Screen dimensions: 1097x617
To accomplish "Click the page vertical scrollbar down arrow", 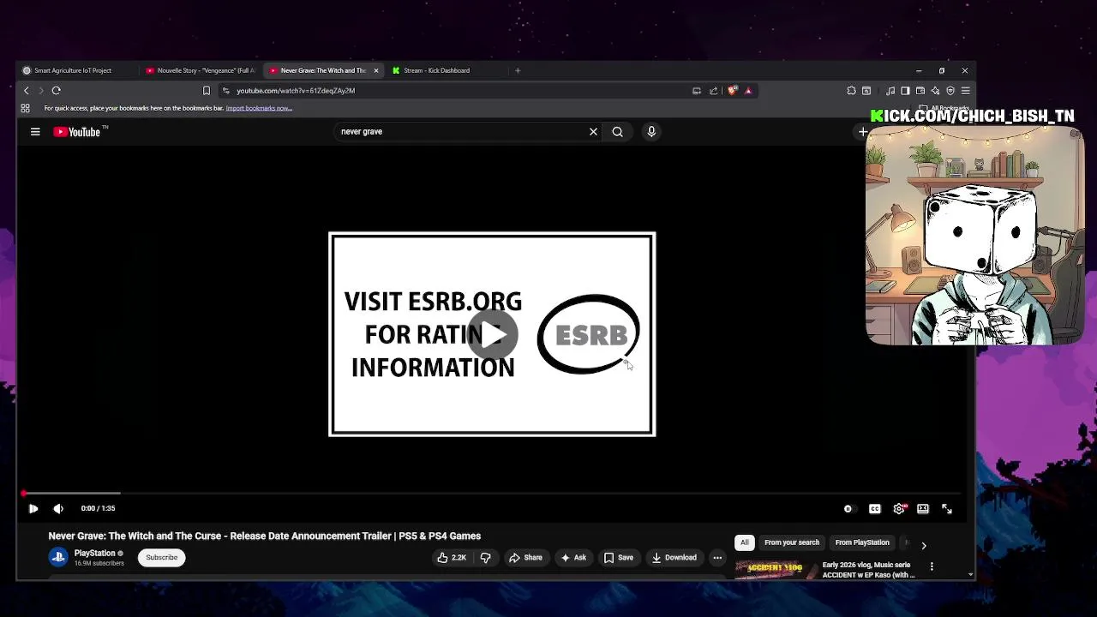I will [970, 575].
